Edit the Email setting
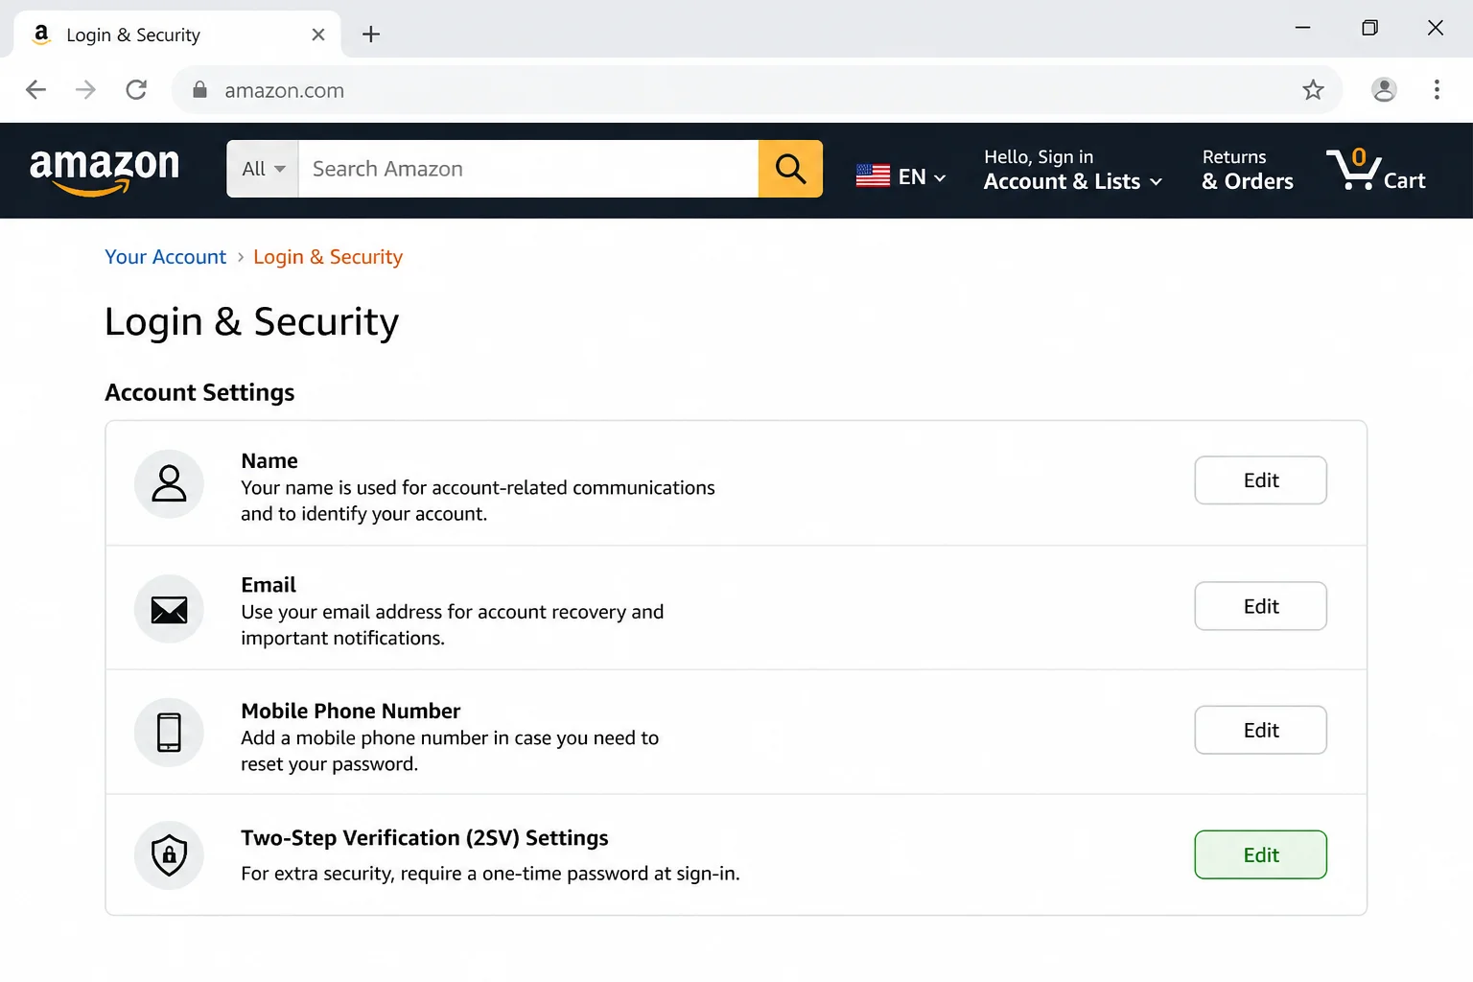1473x982 pixels. tap(1260, 606)
